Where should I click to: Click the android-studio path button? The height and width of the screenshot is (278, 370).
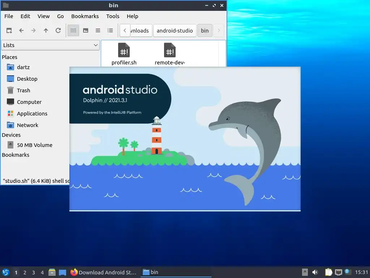tap(175, 30)
